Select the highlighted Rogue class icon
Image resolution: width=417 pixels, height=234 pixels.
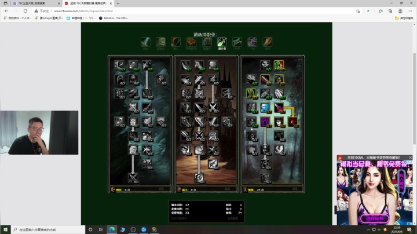pyautogui.click(x=222, y=42)
